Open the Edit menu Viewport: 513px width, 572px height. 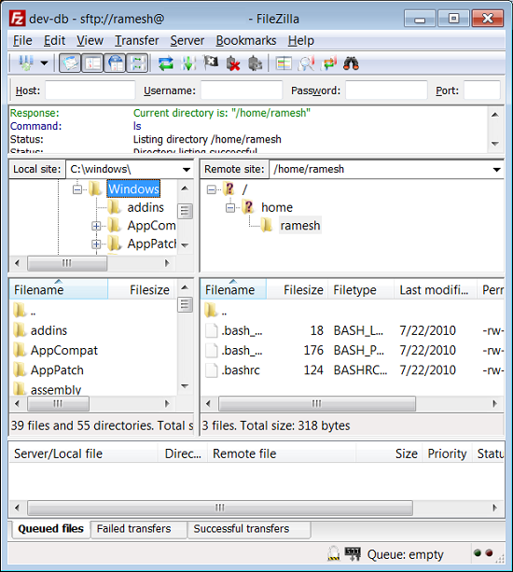click(x=54, y=40)
